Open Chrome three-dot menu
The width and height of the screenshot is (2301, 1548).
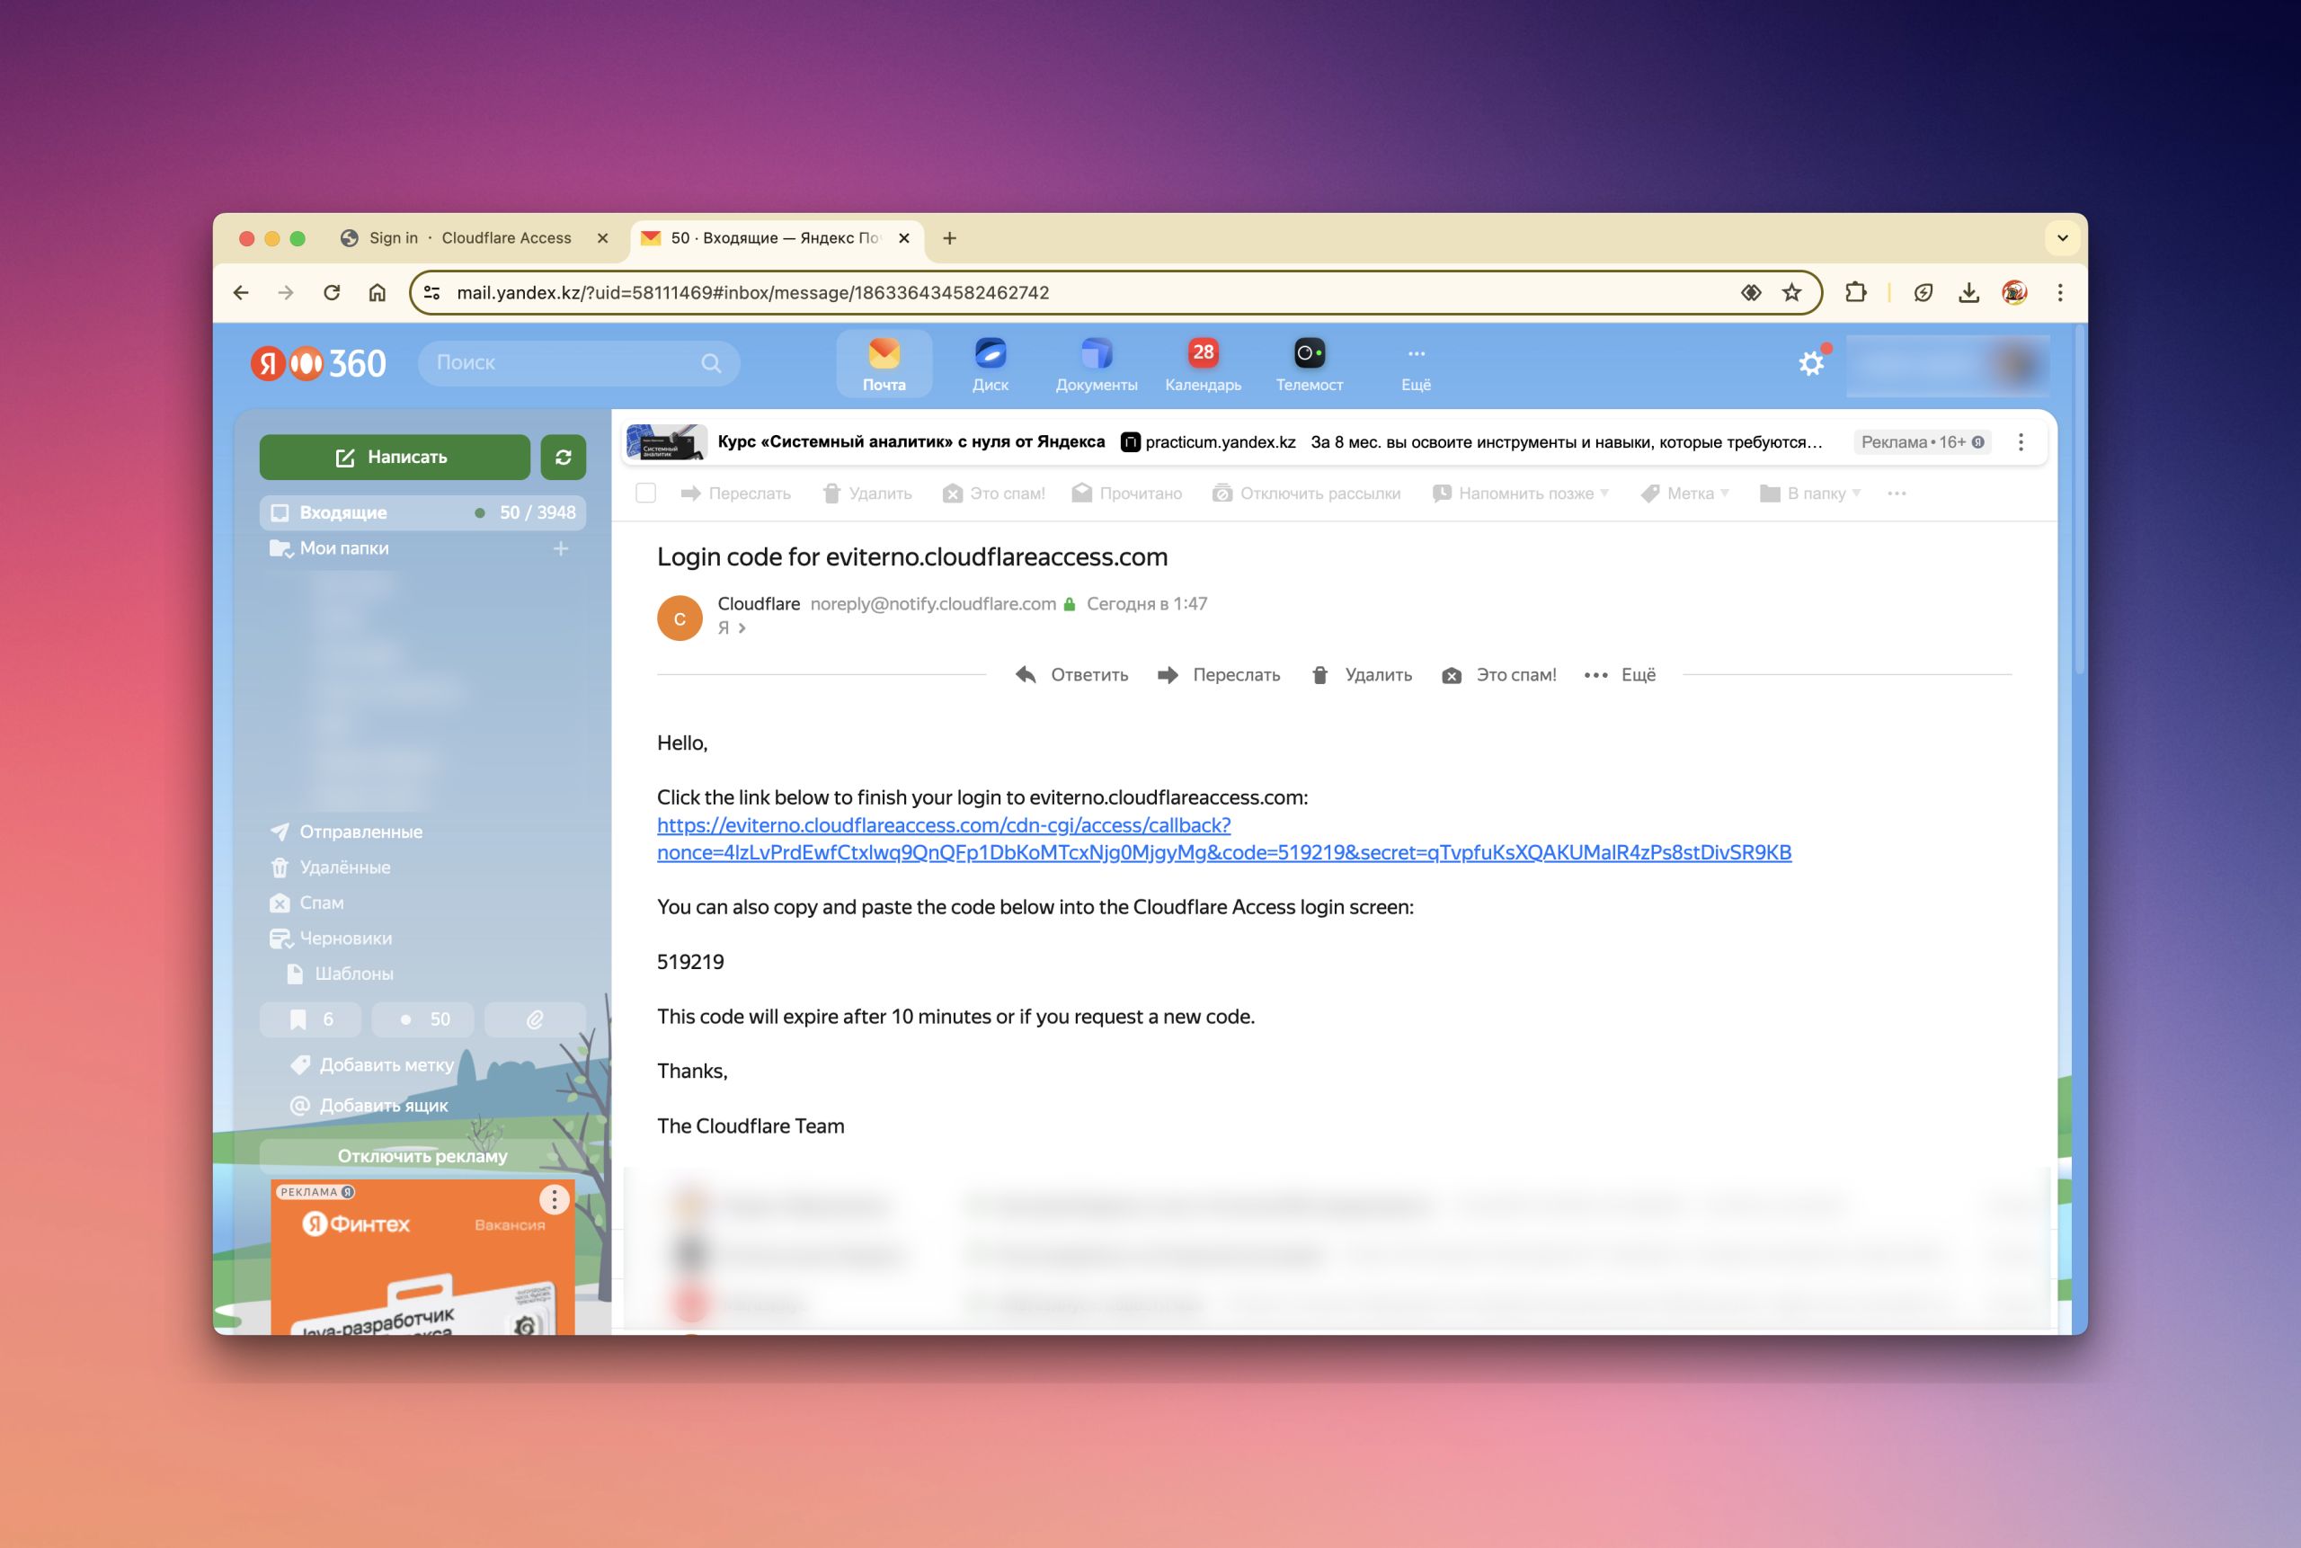point(2060,292)
